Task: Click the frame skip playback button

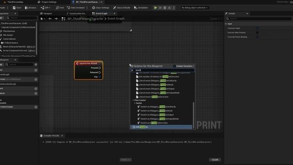Action: point(160,8)
